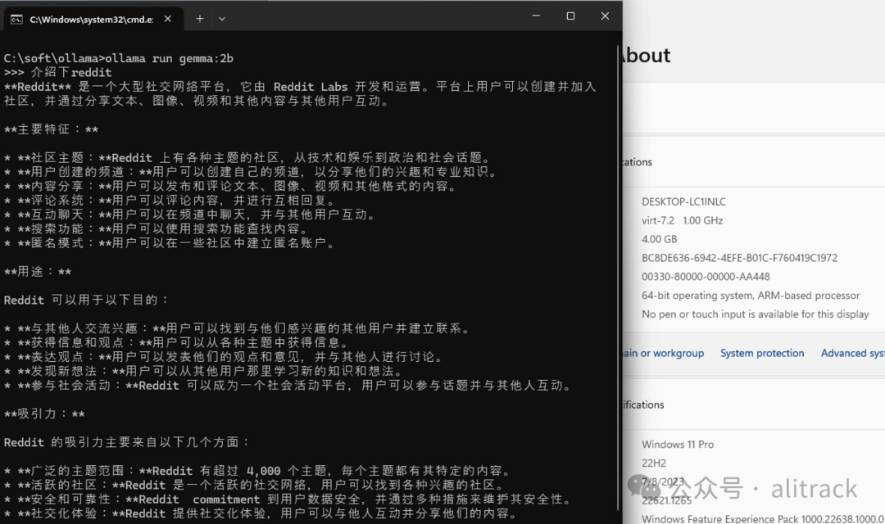Viewport: 885px width, 524px height.
Task: Click the command line ollama run gemma:2b
Action: click(x=119, y=58)
